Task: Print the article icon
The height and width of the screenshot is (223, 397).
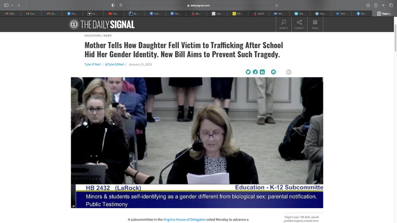Action: pyautogui.click(x=289, y=72)
